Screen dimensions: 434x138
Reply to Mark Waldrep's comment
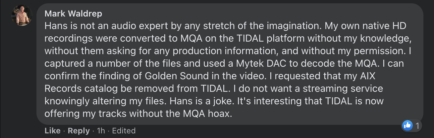(79, 131)
